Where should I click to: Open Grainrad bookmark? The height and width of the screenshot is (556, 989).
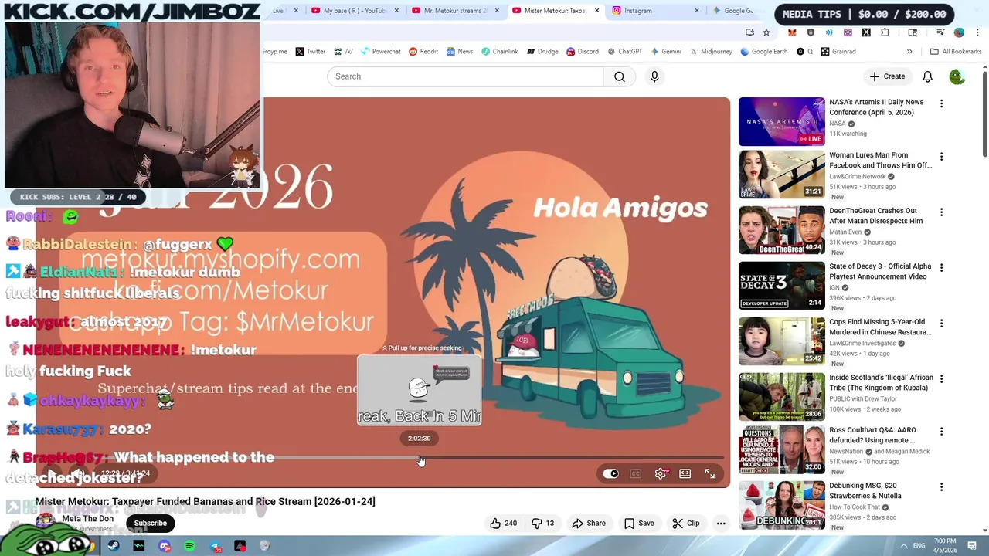click(x=838, y=52)
